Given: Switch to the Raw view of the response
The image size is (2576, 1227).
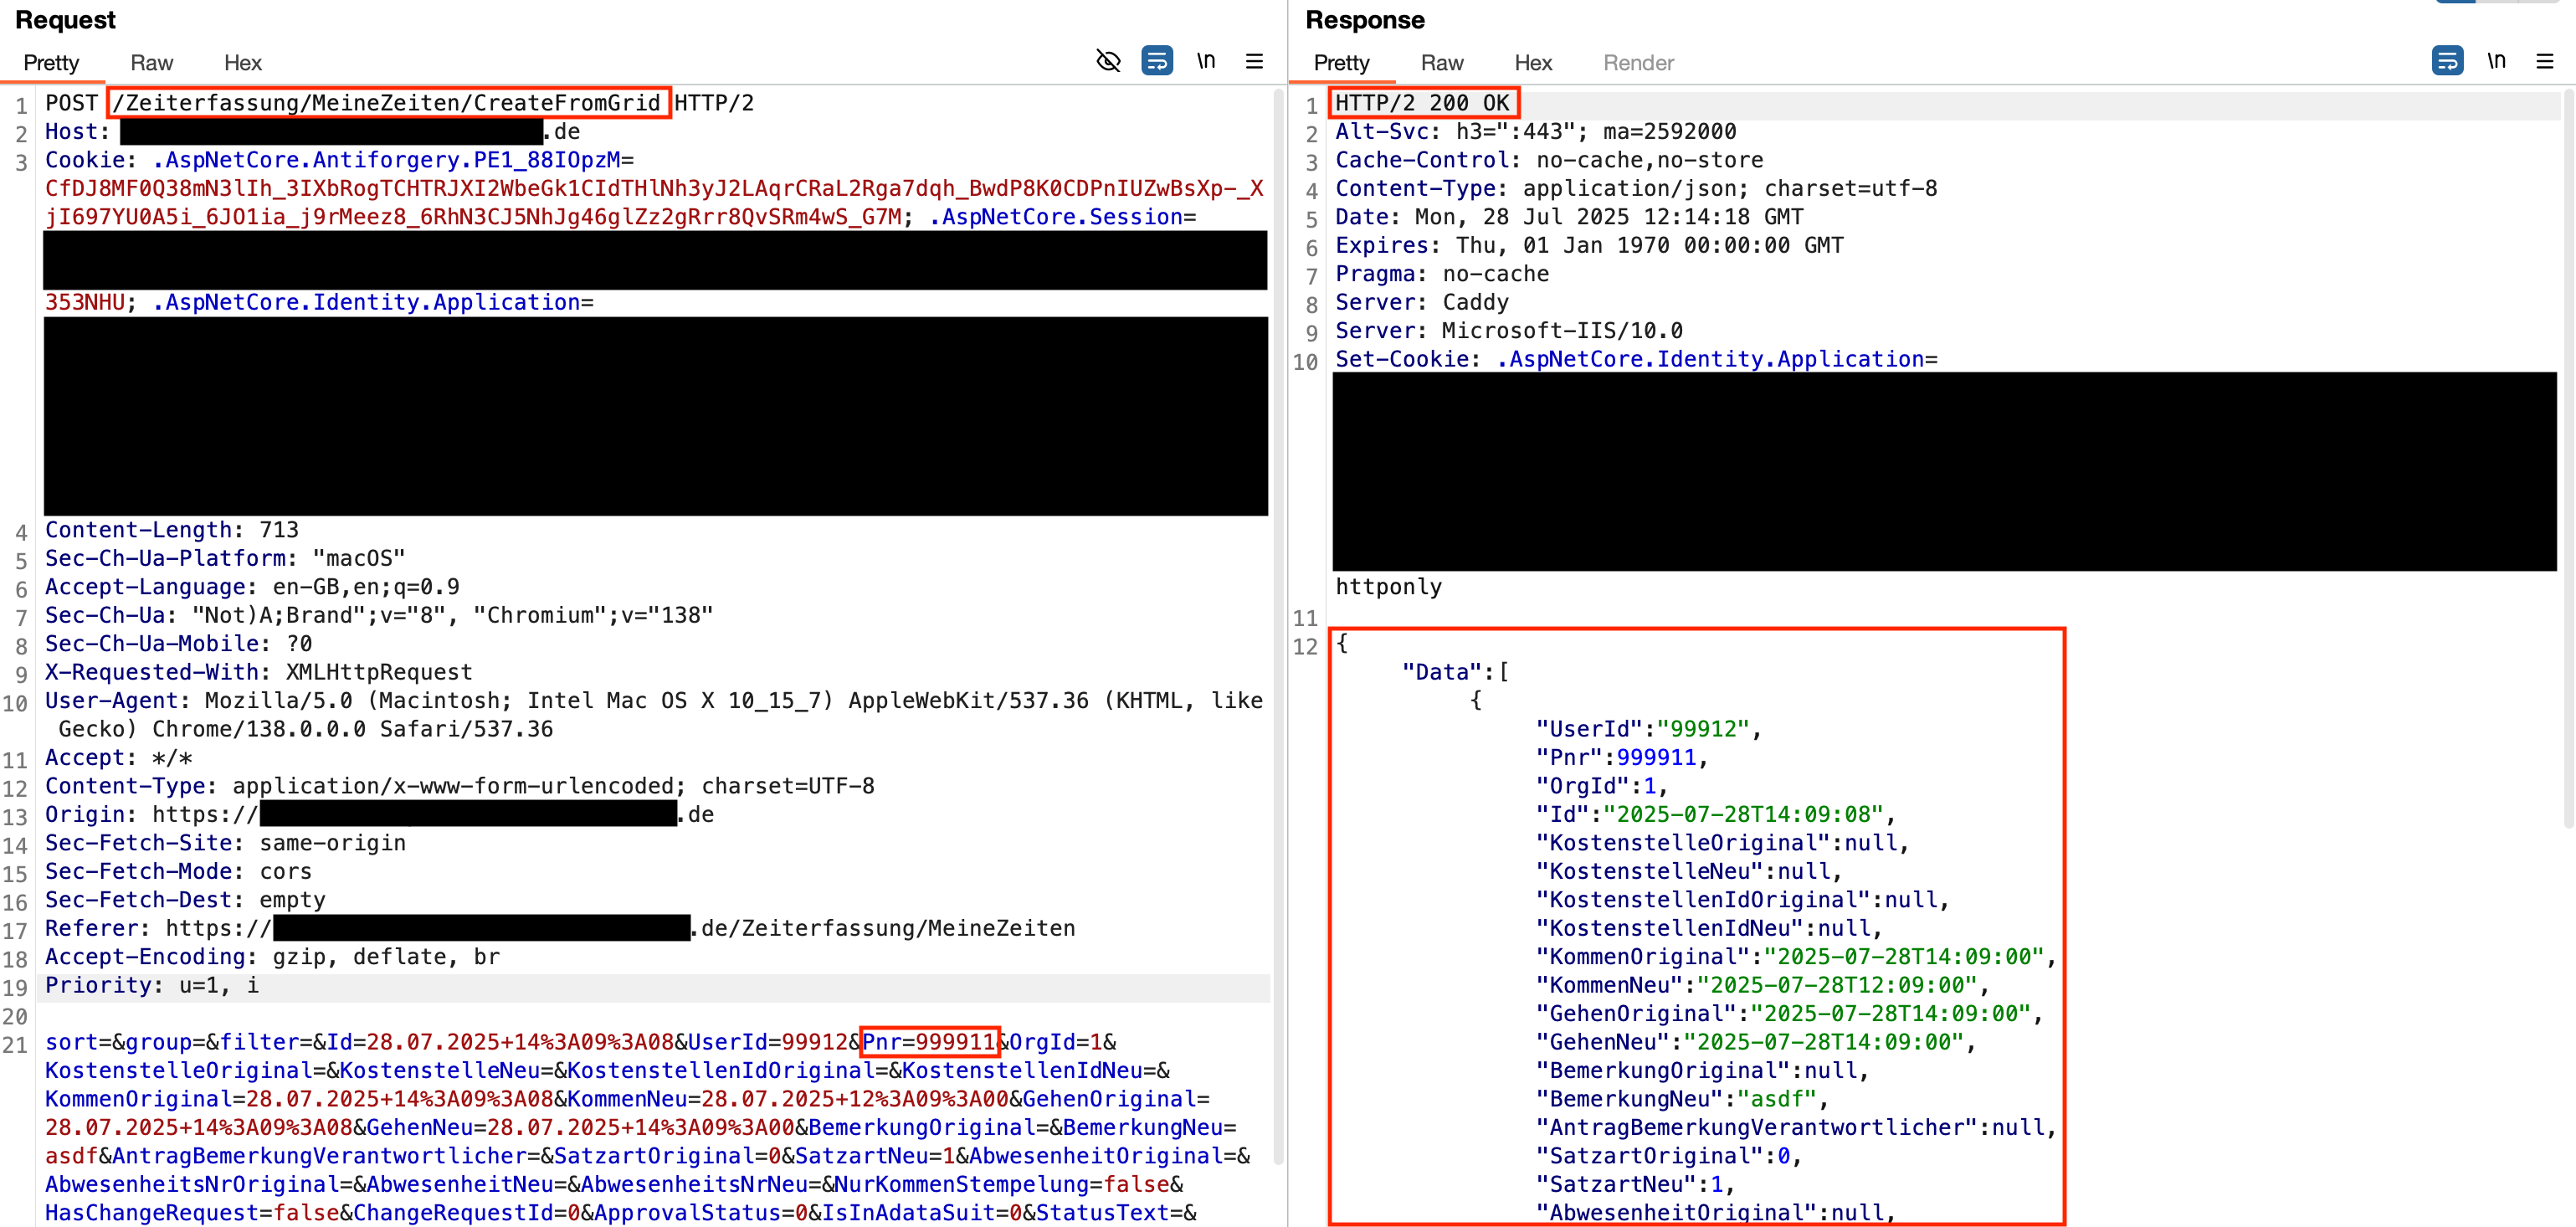Looking at the screenshot, I should pos(1441,62).
